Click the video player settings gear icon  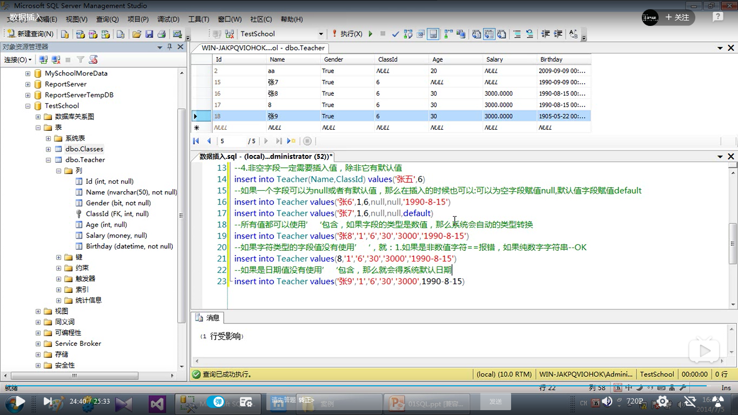pyautogui.click(x=662, y=401)
